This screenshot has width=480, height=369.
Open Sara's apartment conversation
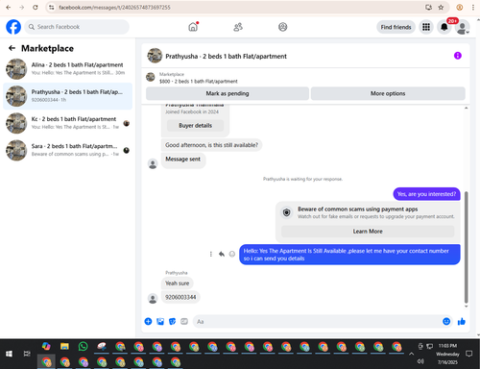click(x=67, y=150)
